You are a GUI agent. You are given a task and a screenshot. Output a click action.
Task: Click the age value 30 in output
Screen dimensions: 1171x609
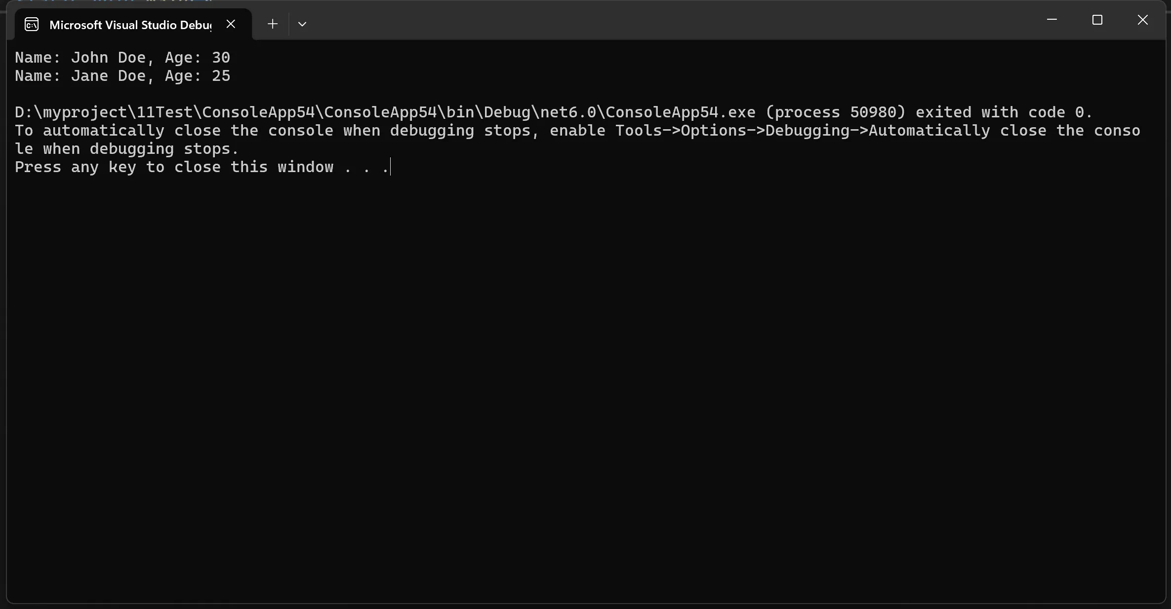[221, 58]
